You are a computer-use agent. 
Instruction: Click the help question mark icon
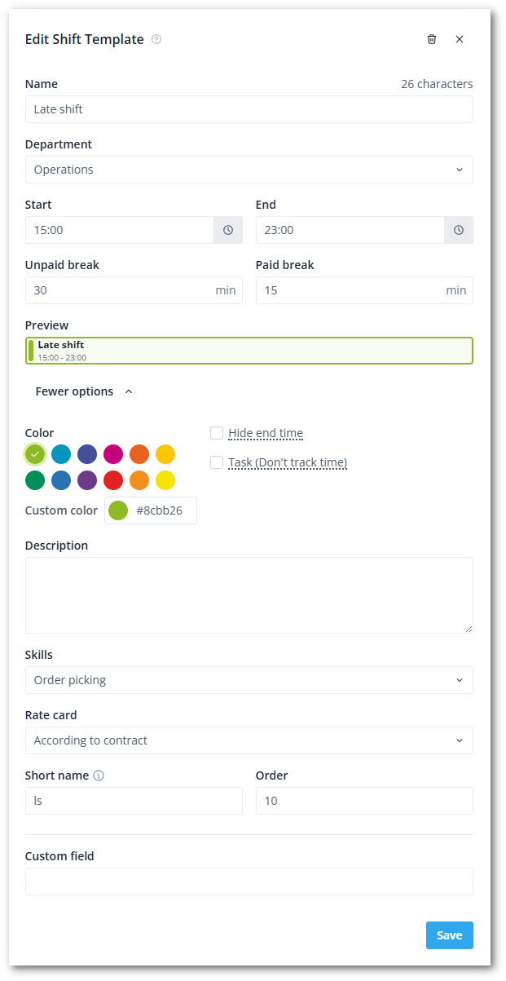(156, 39)
